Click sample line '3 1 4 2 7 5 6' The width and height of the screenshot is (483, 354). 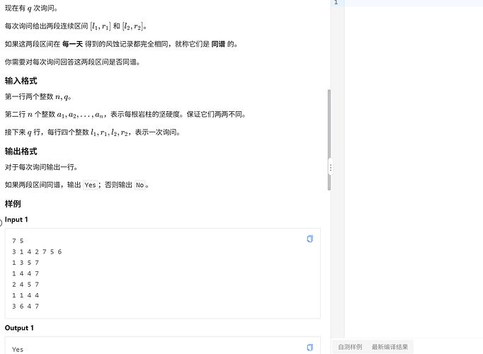tap(37, 252)
